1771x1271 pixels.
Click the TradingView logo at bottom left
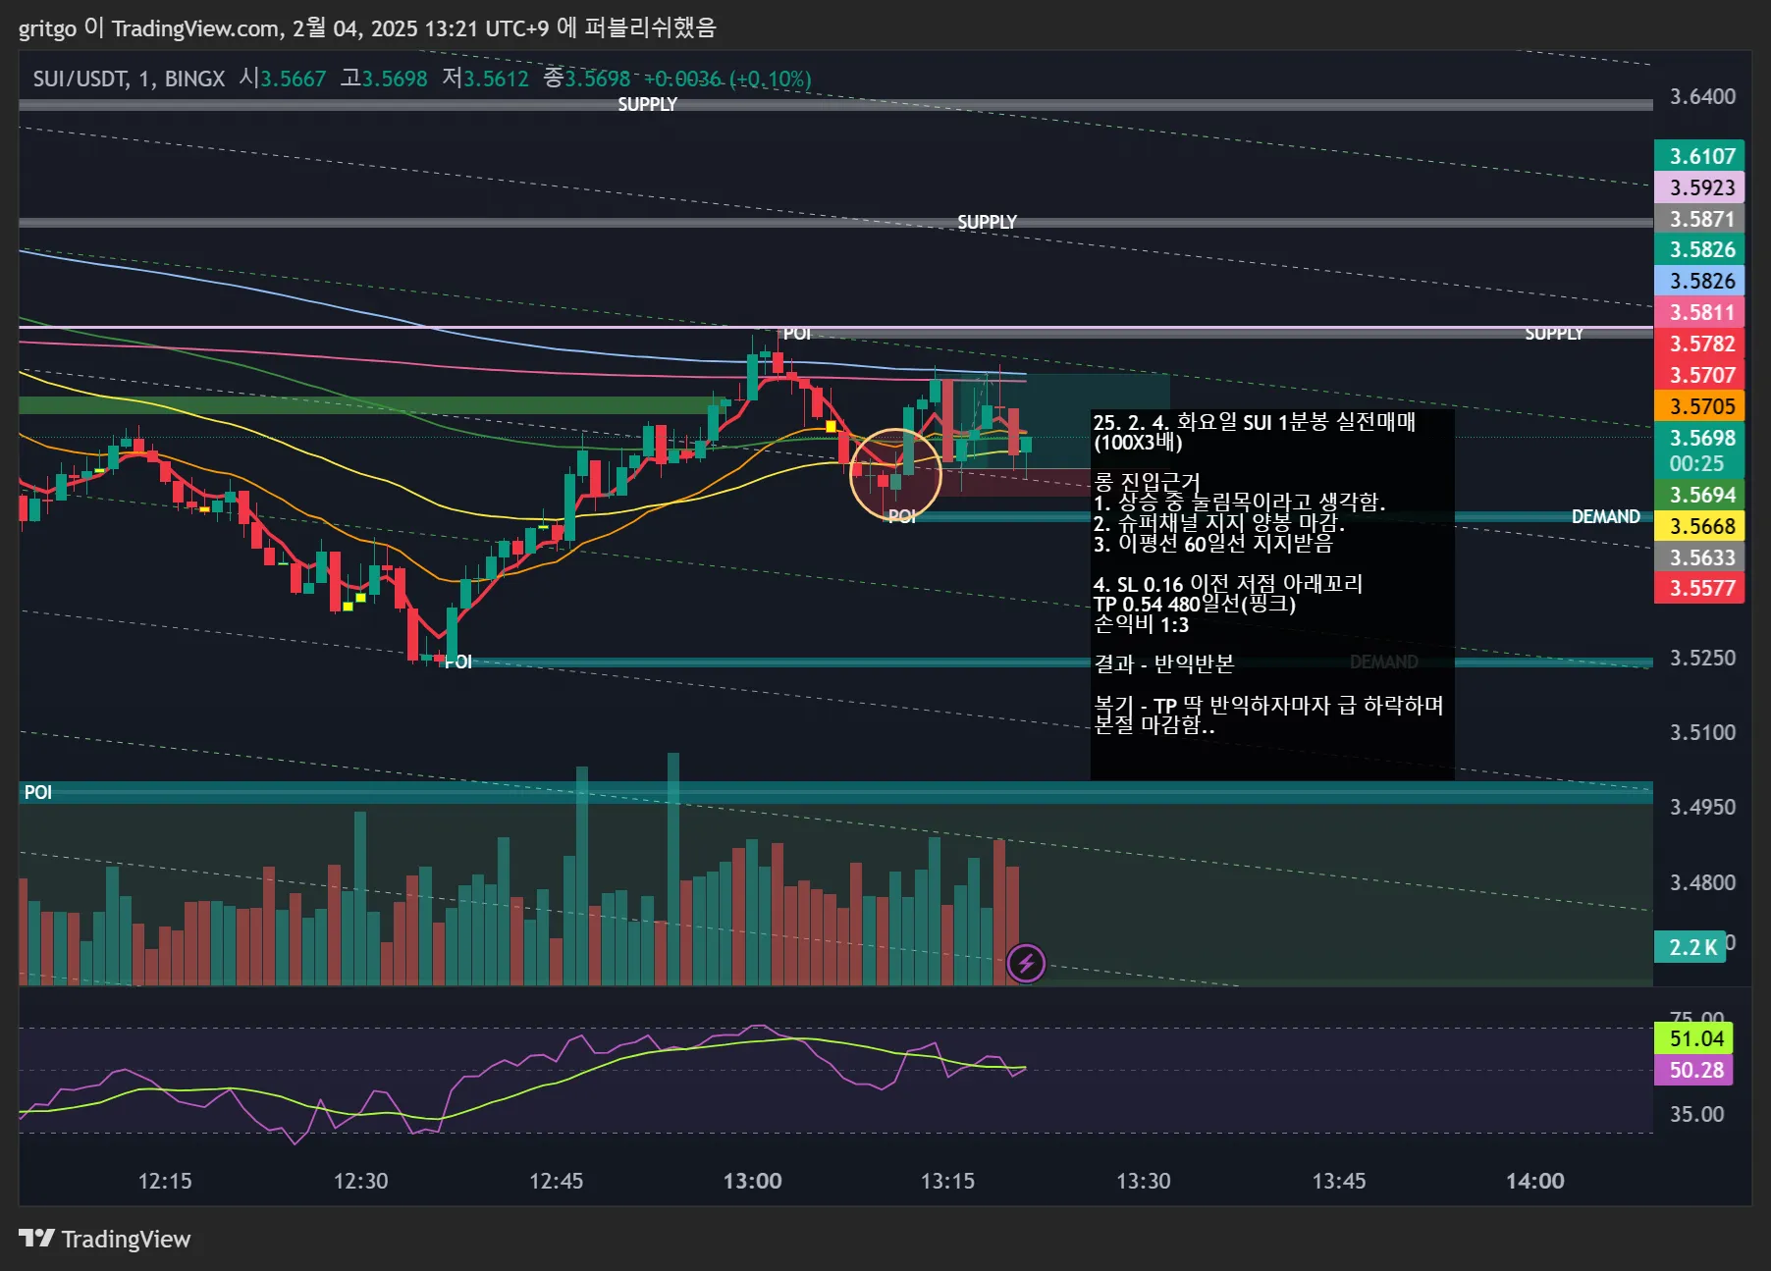104,1239
